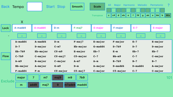Screen dimensions: 173x97
Task: Toggle scale note box above c#
Action: [x=114, y=10]
